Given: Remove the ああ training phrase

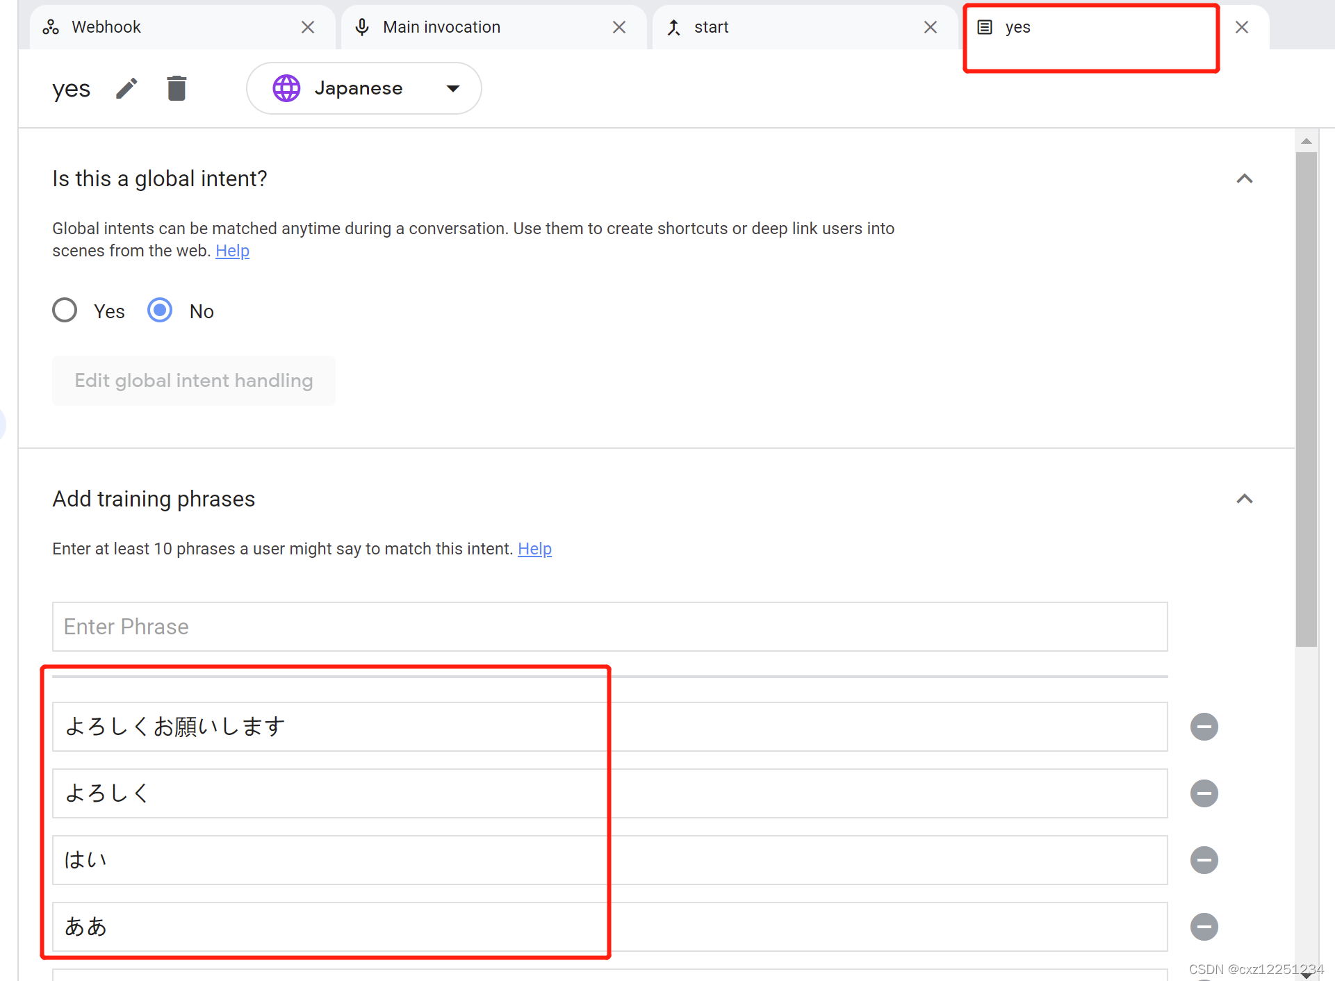Looking at the screenshot, I should coord(1204,927).
